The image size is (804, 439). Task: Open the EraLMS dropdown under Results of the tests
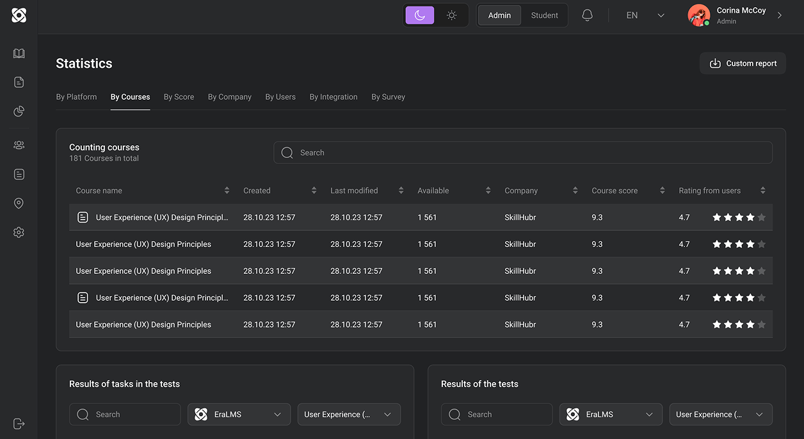pos(611,414)
